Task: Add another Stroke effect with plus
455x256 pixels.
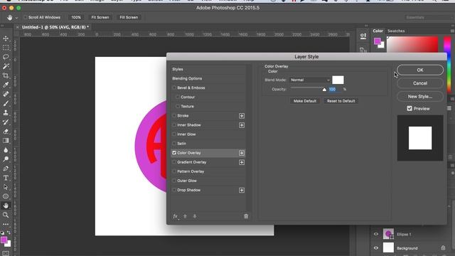Action: [242, 116]
